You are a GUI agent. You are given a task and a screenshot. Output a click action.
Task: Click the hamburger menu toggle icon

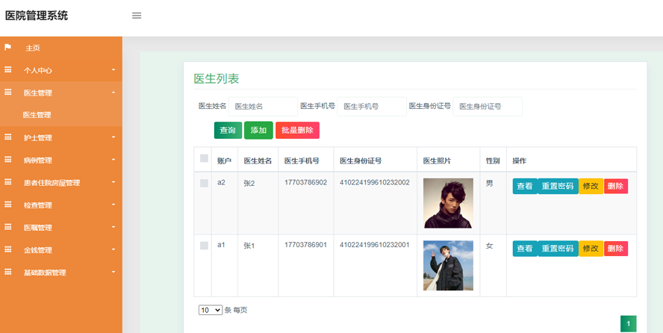click(x=137, y=16)
